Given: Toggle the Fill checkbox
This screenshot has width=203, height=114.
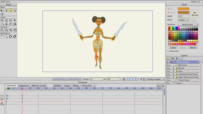Looking at the screenshot, I should click(168, 9).
